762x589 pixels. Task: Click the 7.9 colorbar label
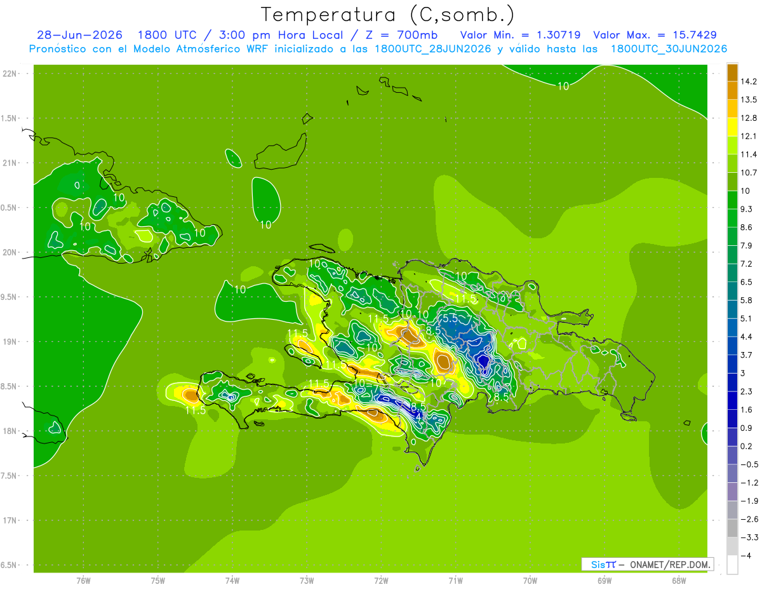746,246
